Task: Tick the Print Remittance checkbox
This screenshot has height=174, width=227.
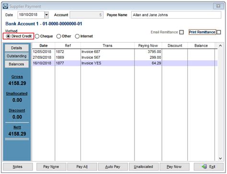Action: [x=219, y=32]
